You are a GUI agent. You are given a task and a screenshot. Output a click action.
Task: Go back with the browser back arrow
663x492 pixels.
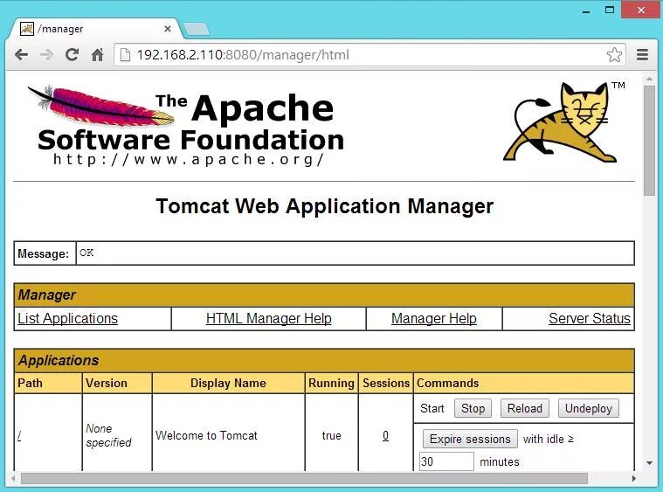pyautogui.click(x=21, y=55)
